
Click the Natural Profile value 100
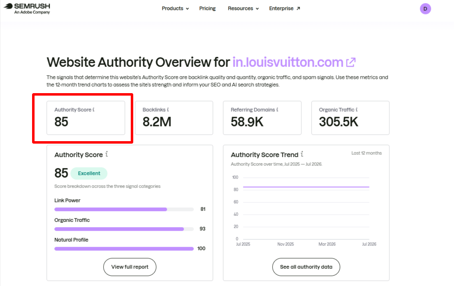coord(201,248)
